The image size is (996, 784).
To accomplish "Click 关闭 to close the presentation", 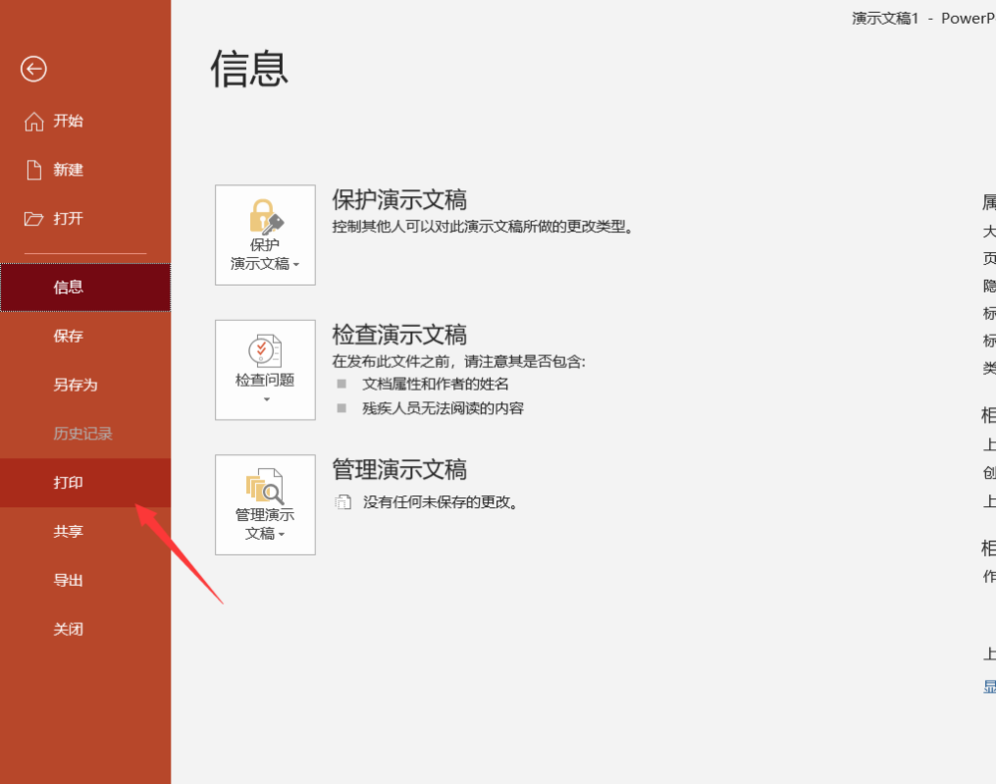I will 68,629.
